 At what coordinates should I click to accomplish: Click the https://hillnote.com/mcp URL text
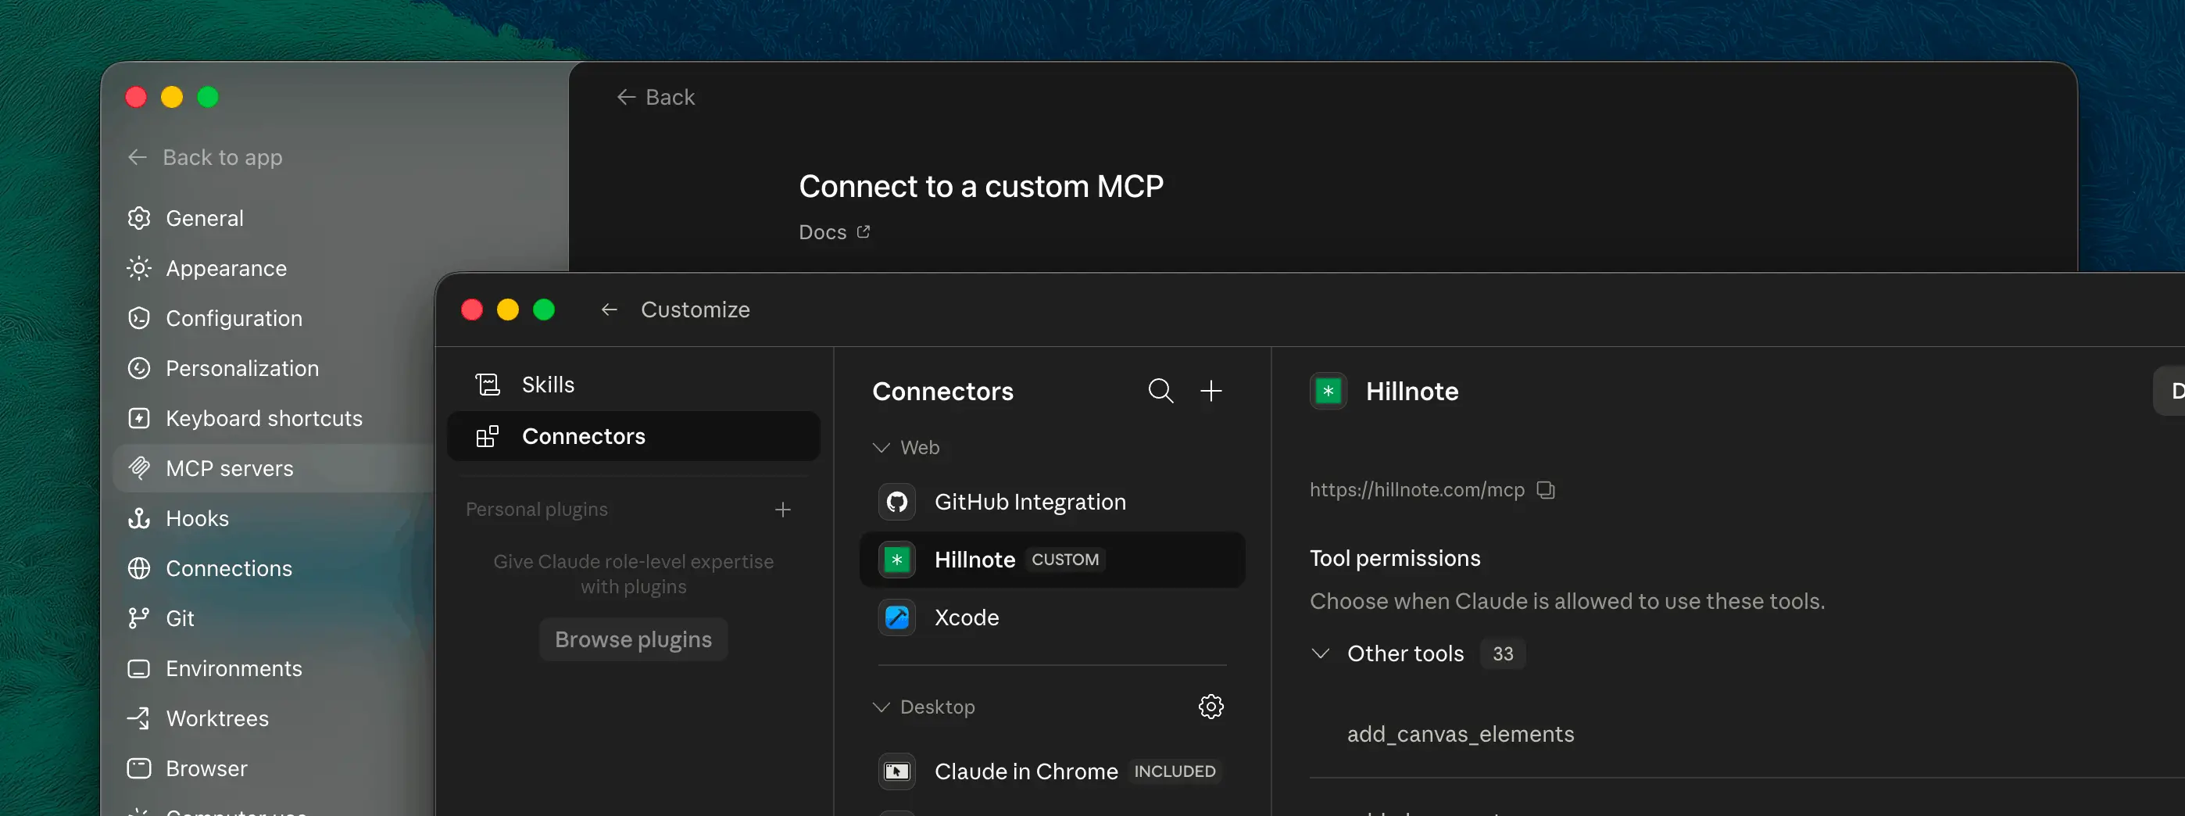pyautogui.click(x=1417, y=489)
